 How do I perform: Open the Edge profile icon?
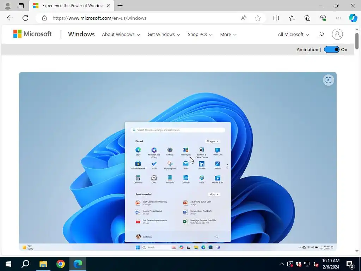coord(8,6)
